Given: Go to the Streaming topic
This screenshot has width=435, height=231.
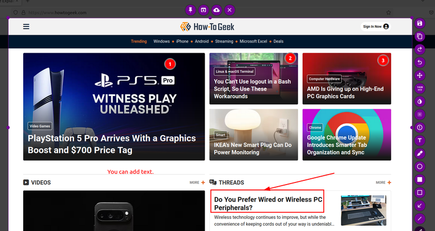Looking at the screenshot, I should tap(224, 41).
